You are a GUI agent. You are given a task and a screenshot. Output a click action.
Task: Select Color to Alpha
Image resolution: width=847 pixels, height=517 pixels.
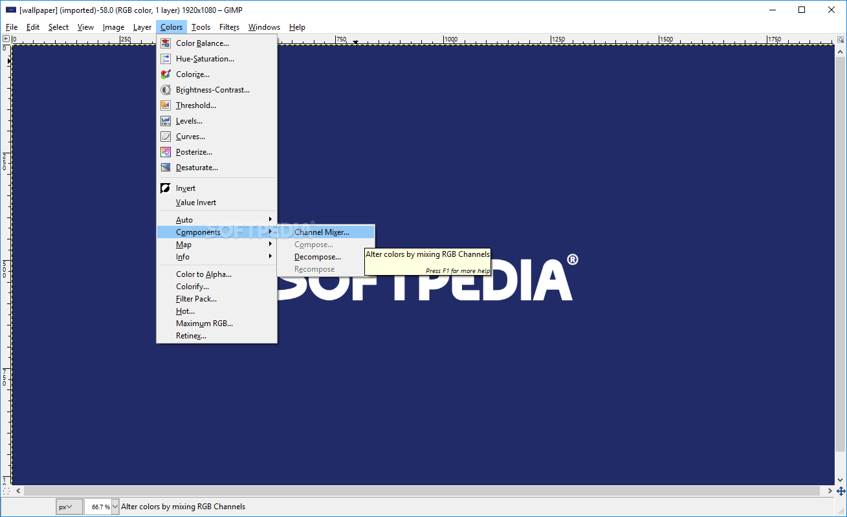tap(217, 274)
